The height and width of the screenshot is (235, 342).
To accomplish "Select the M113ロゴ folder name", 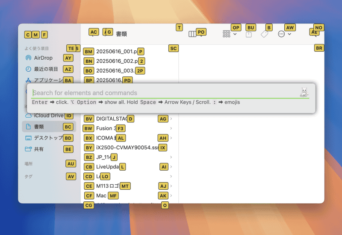I will pos(108,186).
